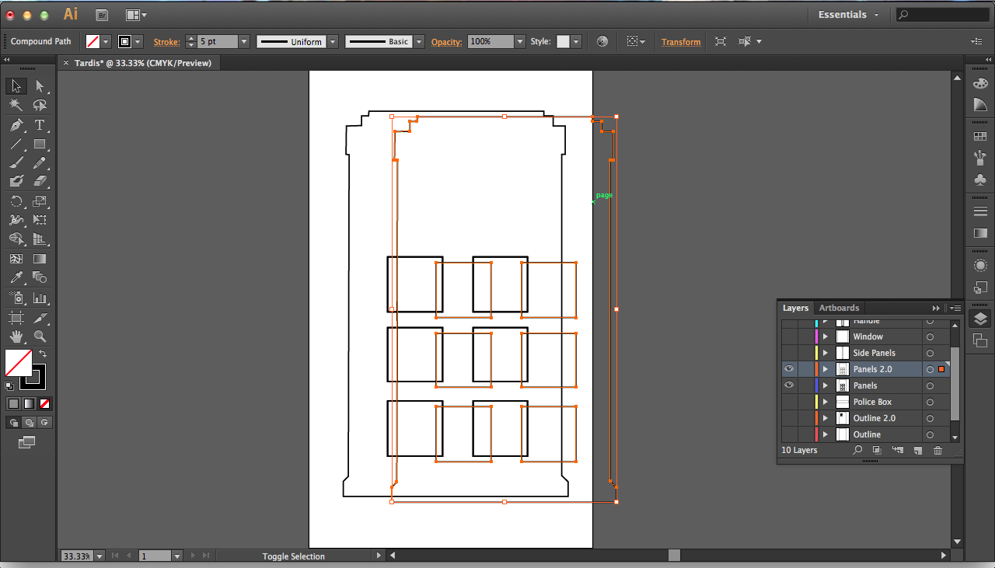
Task: Select the black arrow Selection tool
Action: click(16, 86)
